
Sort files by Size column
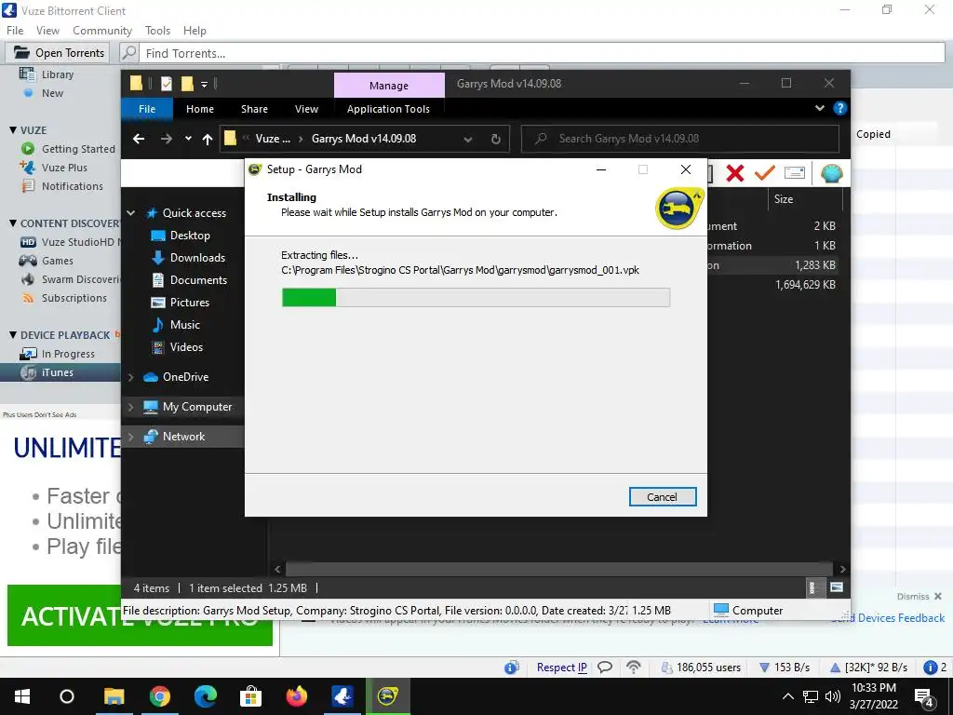[x=784, y=199]
